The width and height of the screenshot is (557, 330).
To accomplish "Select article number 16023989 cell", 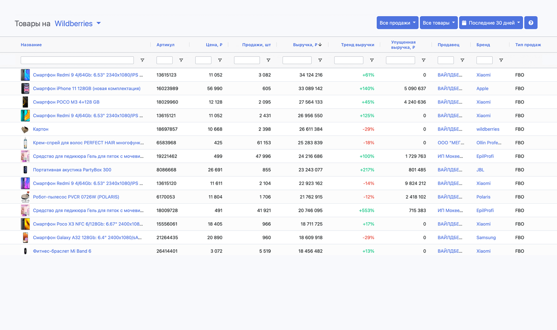I will tap(167, 89).
